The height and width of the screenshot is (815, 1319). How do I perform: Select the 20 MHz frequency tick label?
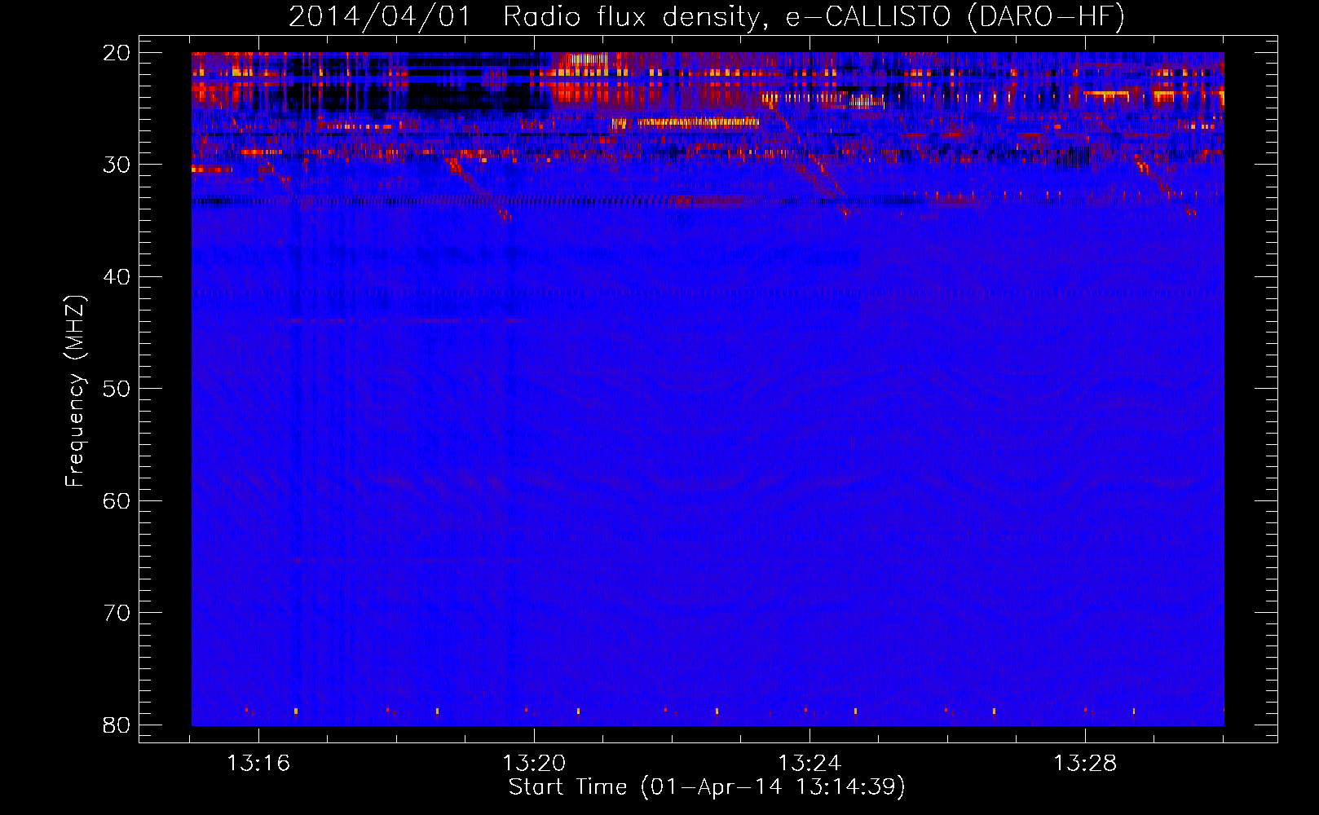[x=117, y=53]
